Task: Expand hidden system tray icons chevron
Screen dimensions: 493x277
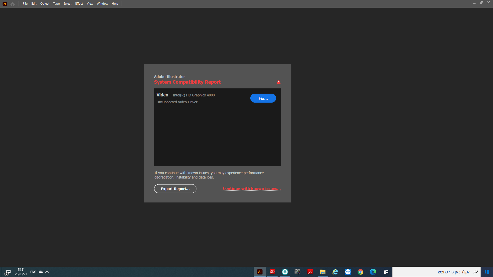Action: pos(47,272)
